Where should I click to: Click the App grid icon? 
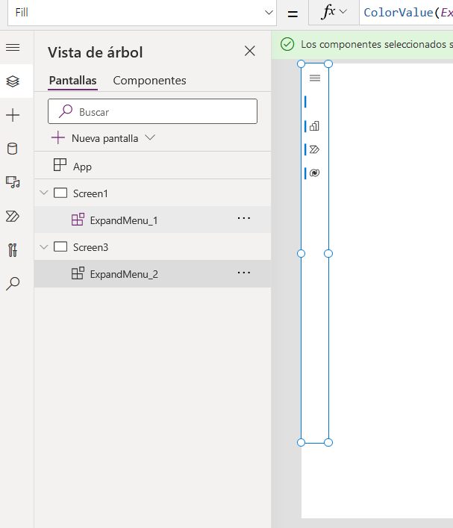coord(60,165)
